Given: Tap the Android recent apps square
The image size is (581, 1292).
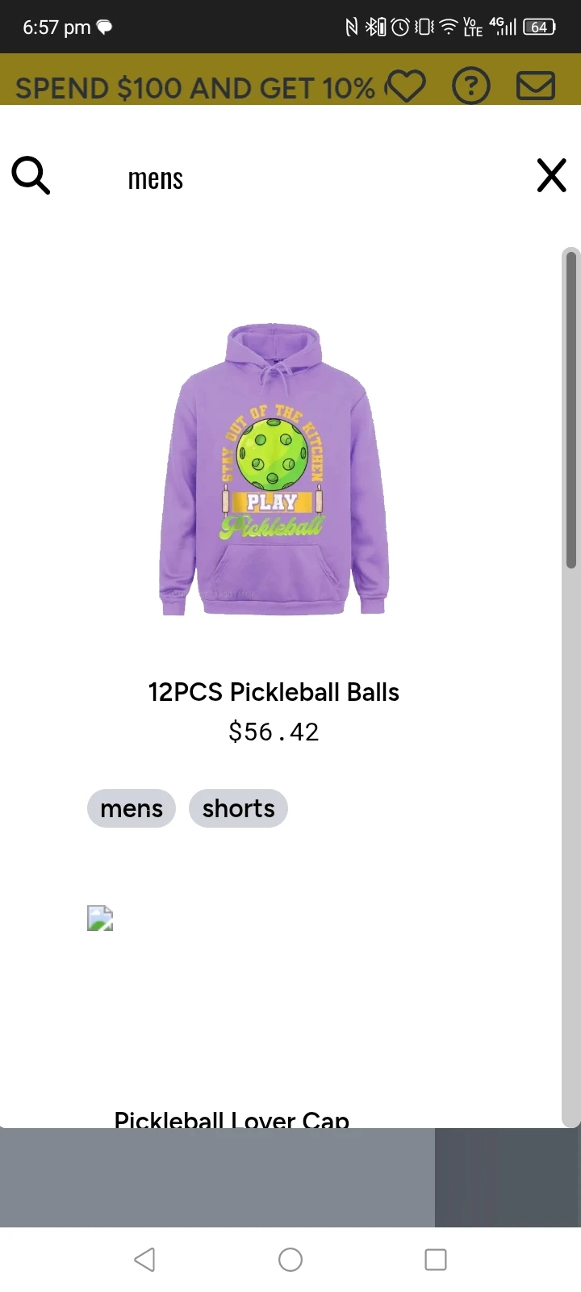Looking at the screenshot, I should 436,1259.
